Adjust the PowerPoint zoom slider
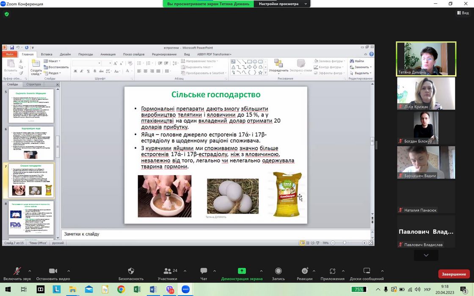The width and height of the screenshot is (474, 296). (344, 243)
